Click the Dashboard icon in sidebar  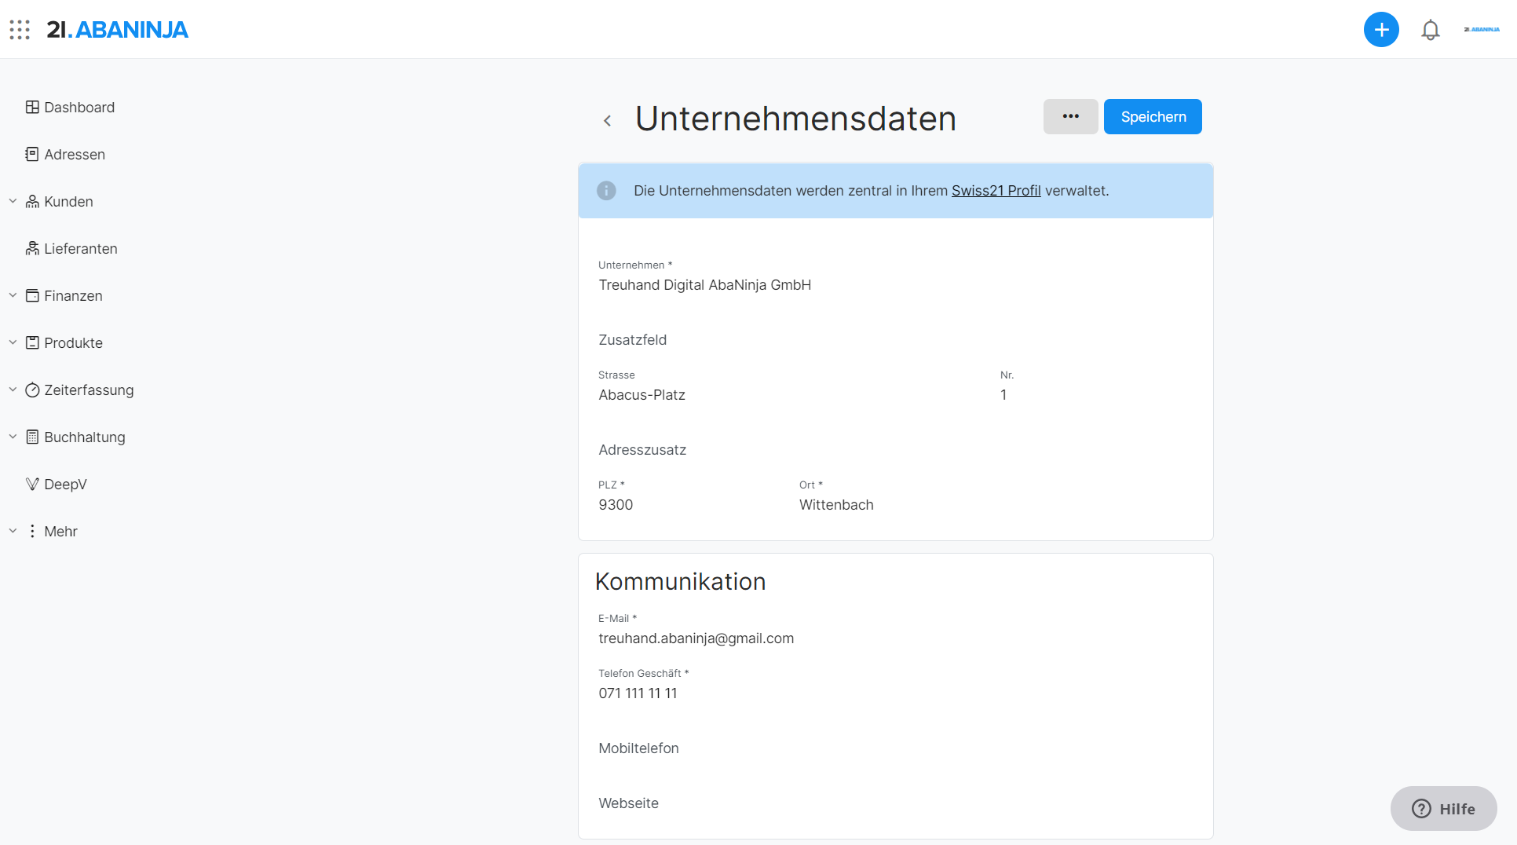tap(32, 108)
